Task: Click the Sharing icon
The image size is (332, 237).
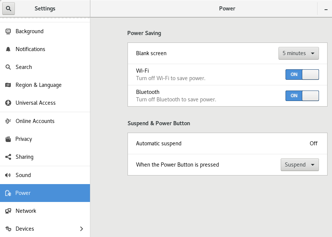Action: click(x=8, y=157)
